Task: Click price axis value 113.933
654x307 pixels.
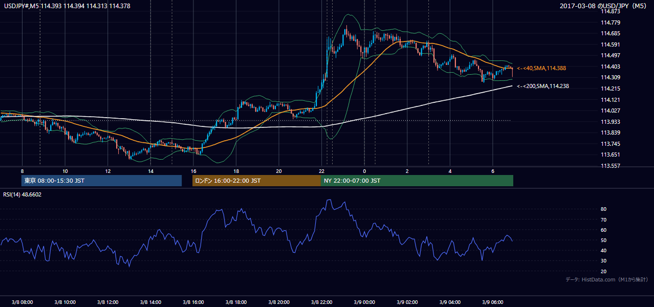Action: coord(610,122)
